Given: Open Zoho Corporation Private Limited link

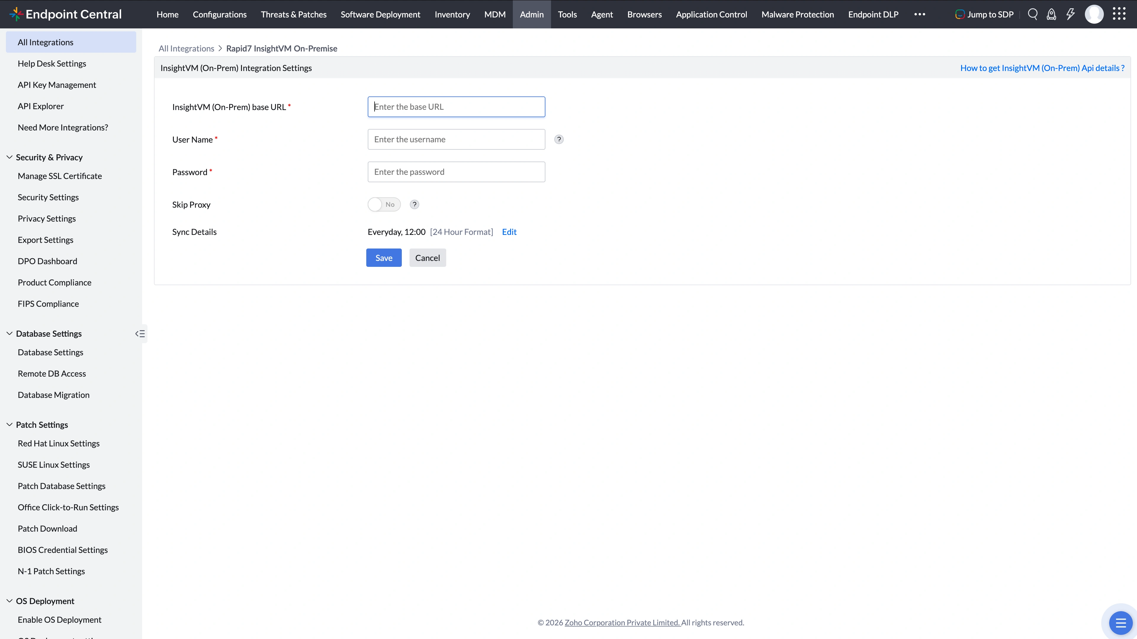Looking at the screenshot, I should (x=622, y=623).
